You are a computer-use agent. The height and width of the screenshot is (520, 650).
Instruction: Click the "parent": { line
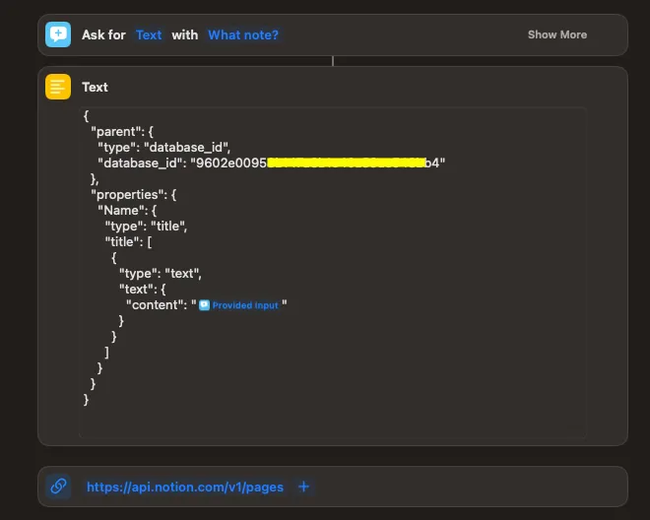(122, 131)
